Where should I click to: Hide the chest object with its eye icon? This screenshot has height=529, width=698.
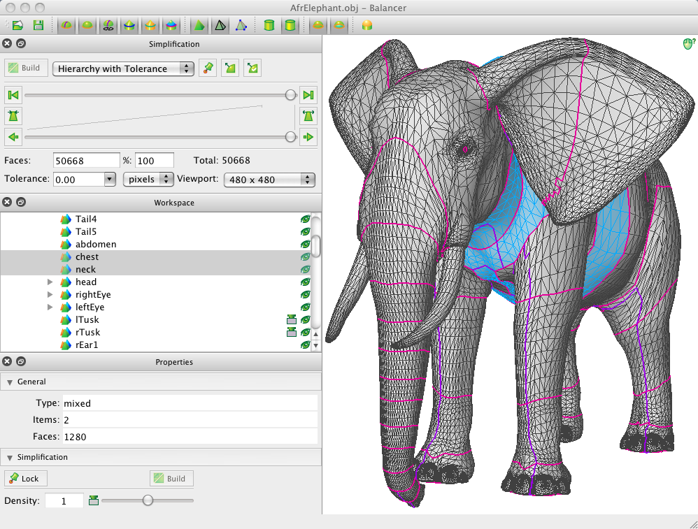coord(306,256)
